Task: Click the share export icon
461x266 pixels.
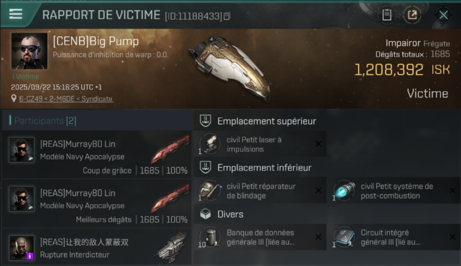Action: coord(412,15)
